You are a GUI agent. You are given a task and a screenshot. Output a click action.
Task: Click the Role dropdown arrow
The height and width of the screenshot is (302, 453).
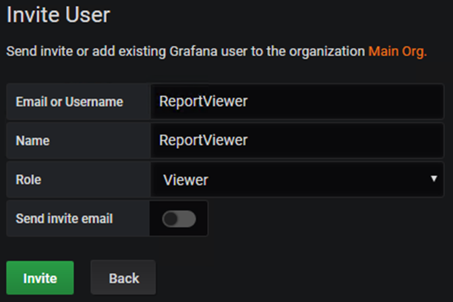pyautogui.click(x=434, y=179)
